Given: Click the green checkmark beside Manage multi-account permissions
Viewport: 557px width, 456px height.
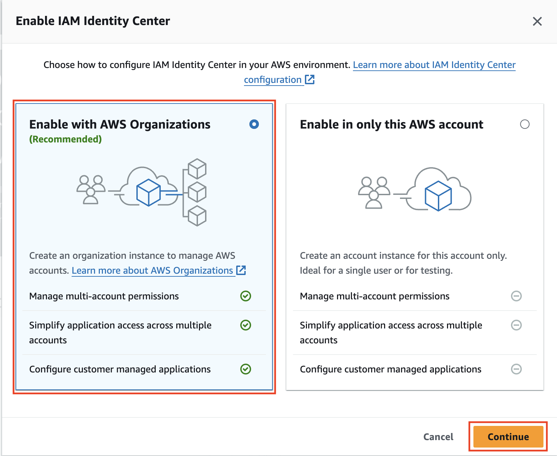Looking at the screenshot, I should click(x=246, y=296).
